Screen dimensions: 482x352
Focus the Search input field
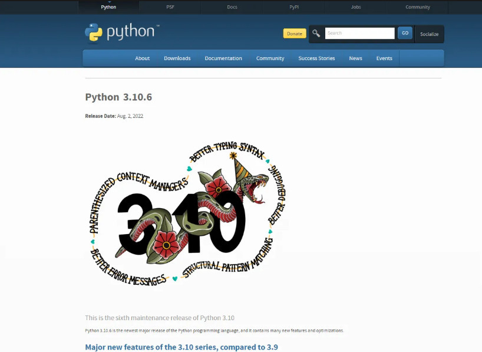(x=359, y=33)
